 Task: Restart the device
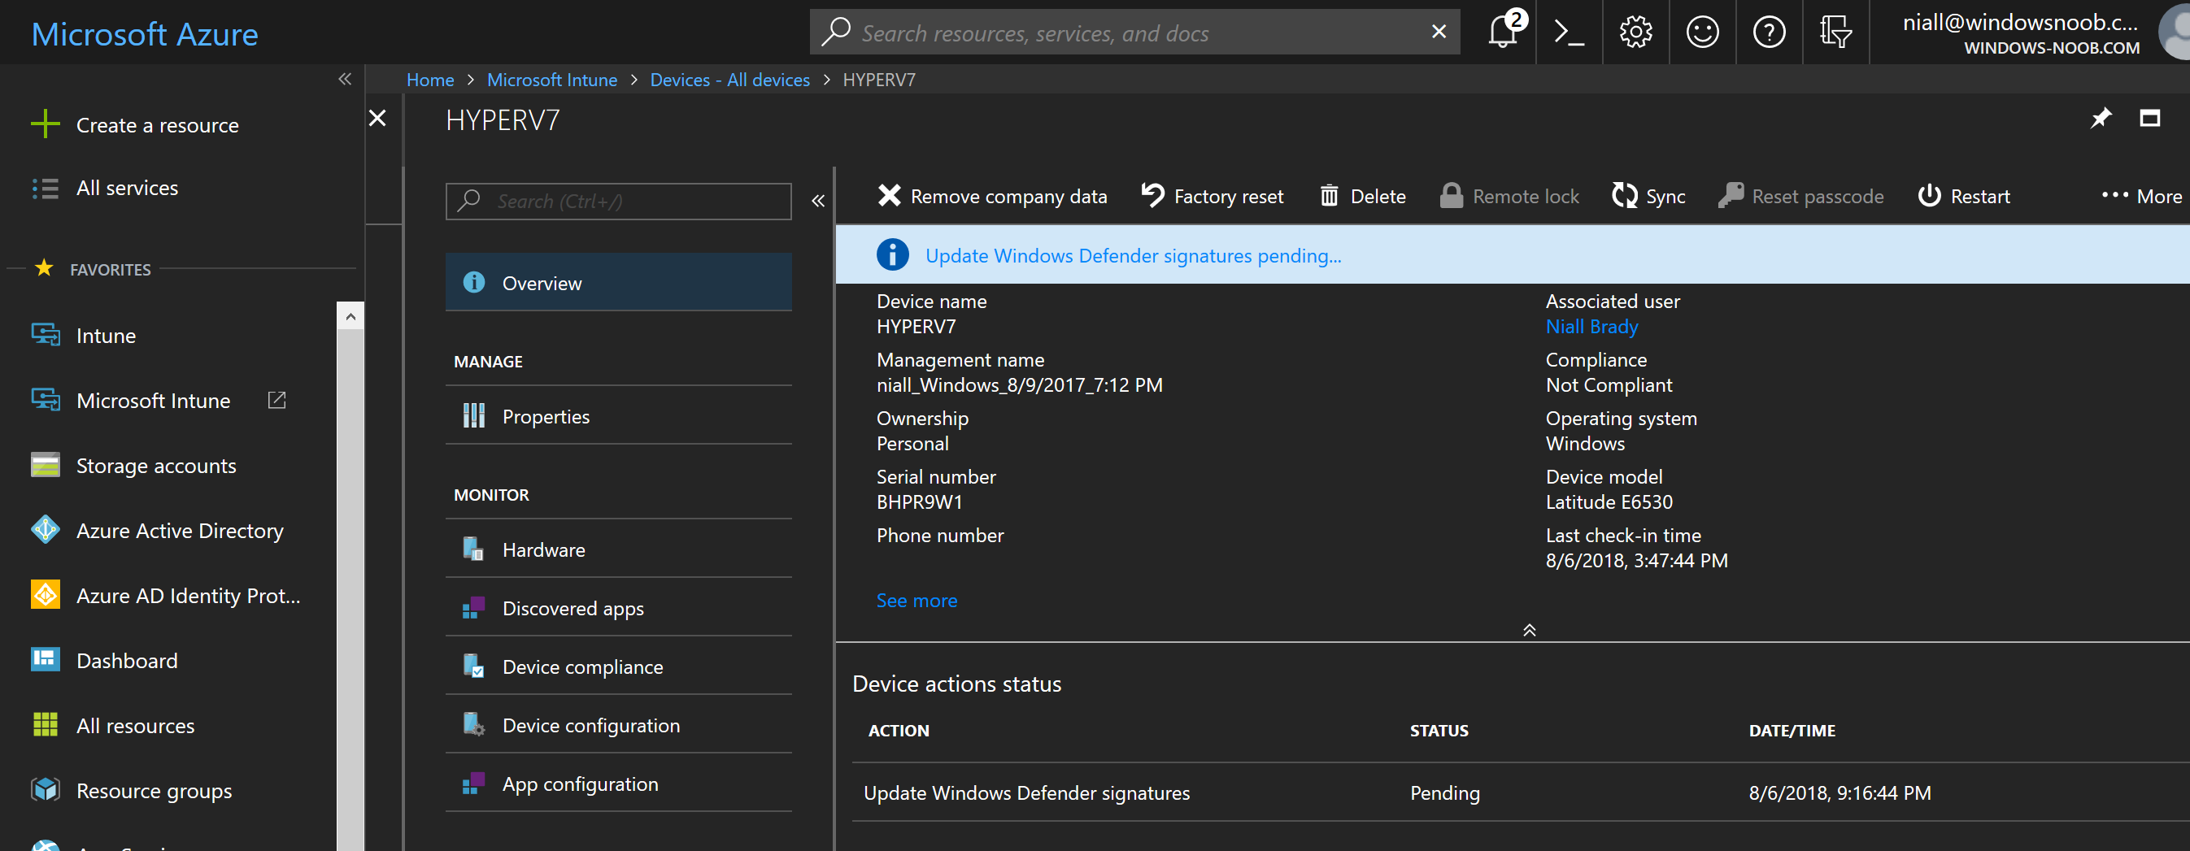click(1964, 196)
